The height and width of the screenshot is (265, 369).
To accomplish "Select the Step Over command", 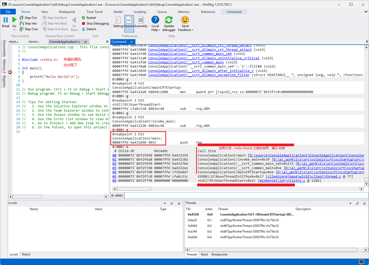I will click(x=29, y=29).
